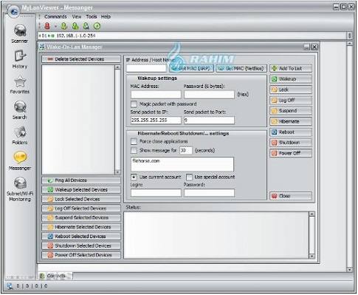
Task: Click the 192.168.1-1.0-254 address entry
Action: pyautogui.click(x=76, y=35)
